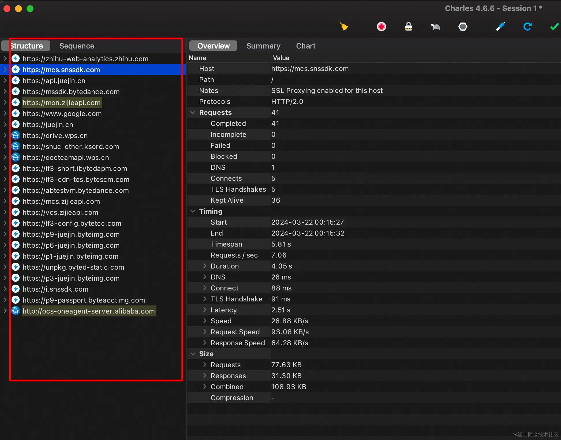Click the Protocols value HTTP/2.0
Viewport: 561px width, 440px height.
click(x=287, y=101)
